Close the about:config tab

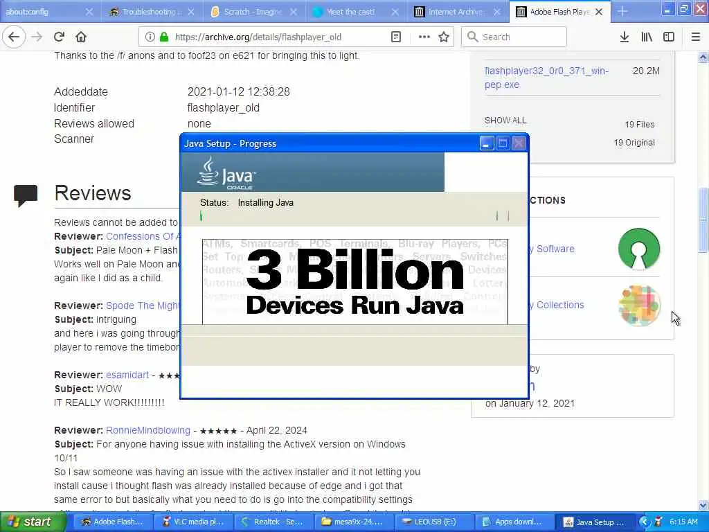tap(89, 12)
